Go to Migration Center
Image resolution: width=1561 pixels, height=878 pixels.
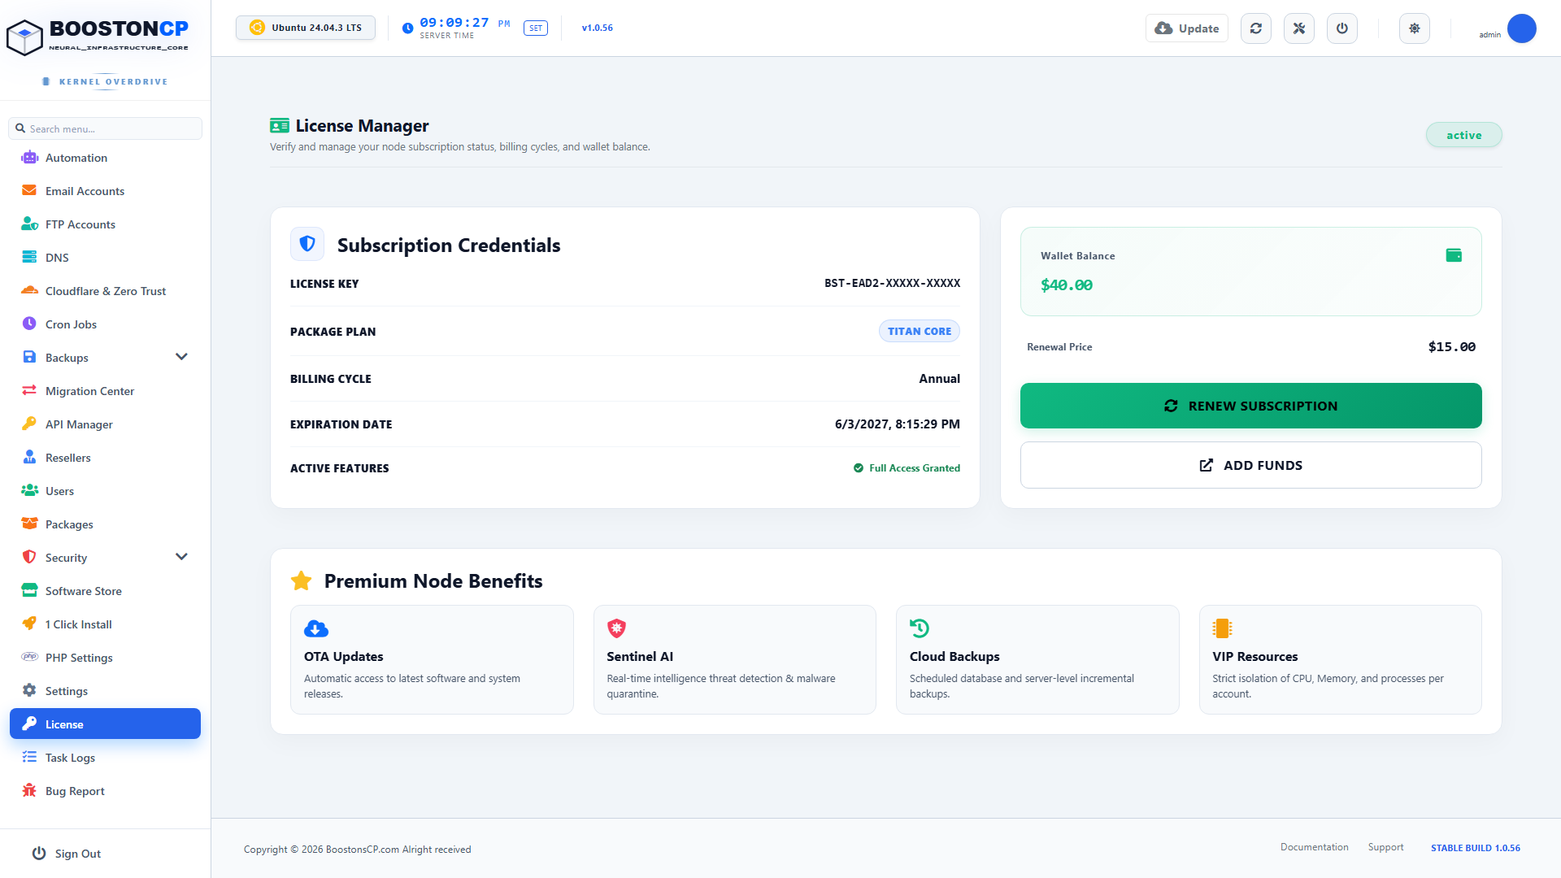pos(105,391)
